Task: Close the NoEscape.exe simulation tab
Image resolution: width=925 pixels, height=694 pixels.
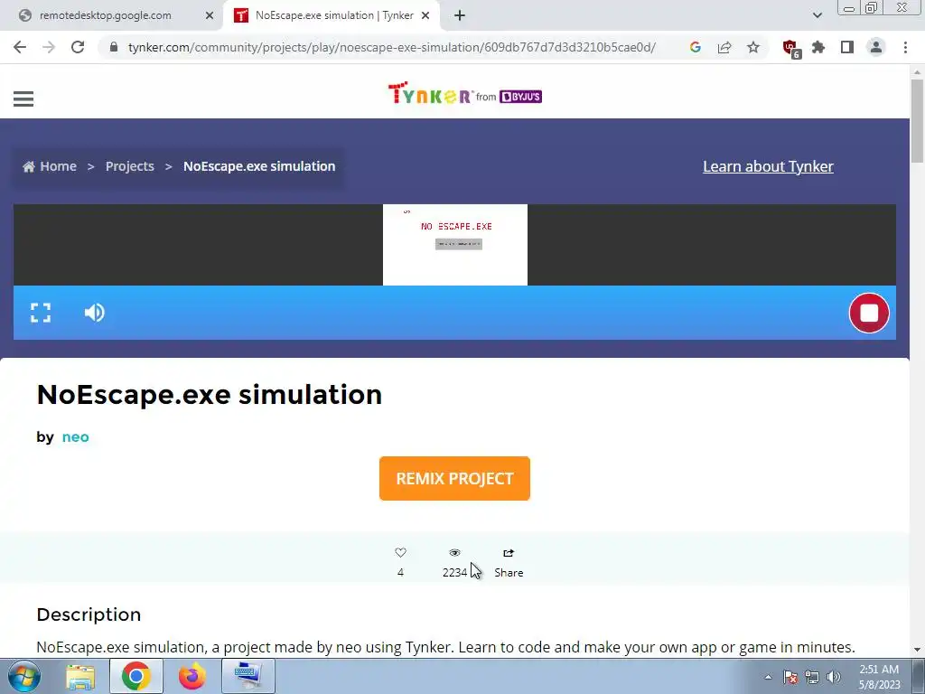Action: pyautogui.click(x=425, y=16)
